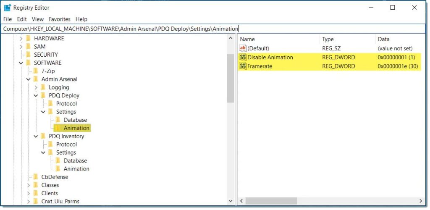Select the SAM folder icon
This screenshot has width=430, height=210.
pos(28,47)
